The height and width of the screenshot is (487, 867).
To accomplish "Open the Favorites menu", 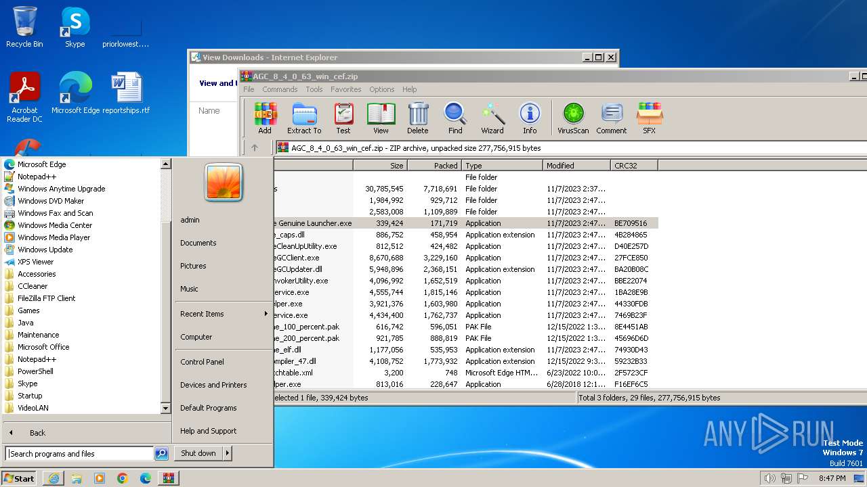I will (x=345, y=89).
